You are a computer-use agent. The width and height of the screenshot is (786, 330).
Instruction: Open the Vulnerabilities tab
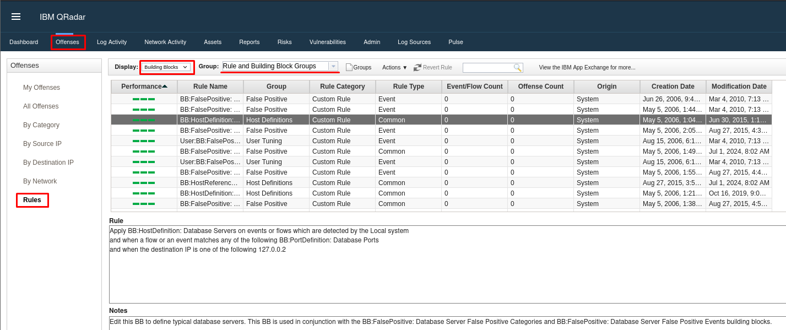pos(328,42)
